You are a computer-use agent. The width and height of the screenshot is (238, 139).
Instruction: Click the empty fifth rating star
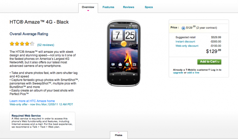(32, 44)
